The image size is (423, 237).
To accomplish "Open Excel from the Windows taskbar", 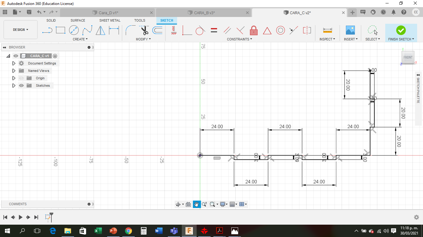I will point(98,231).
